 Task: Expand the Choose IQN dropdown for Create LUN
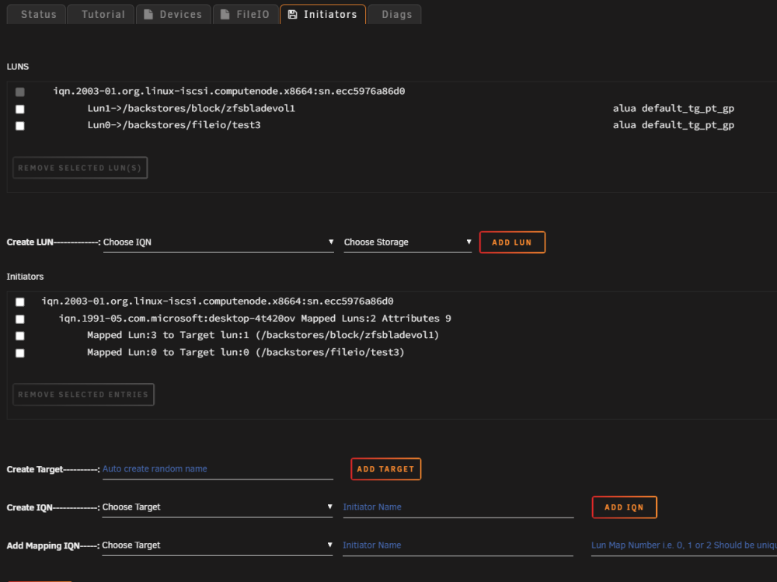pyautogui.click(x=218, y=242)
